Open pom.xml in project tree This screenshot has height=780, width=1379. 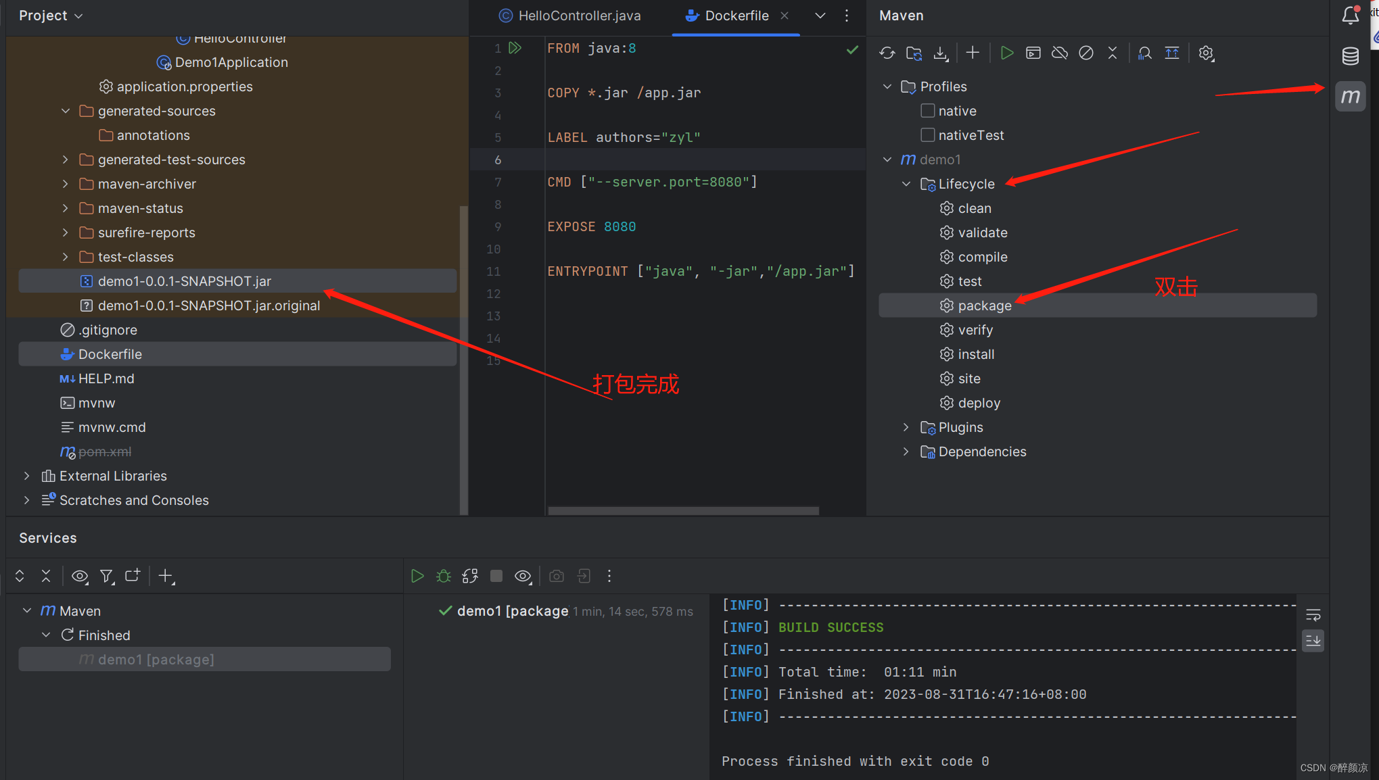point(95,452)
